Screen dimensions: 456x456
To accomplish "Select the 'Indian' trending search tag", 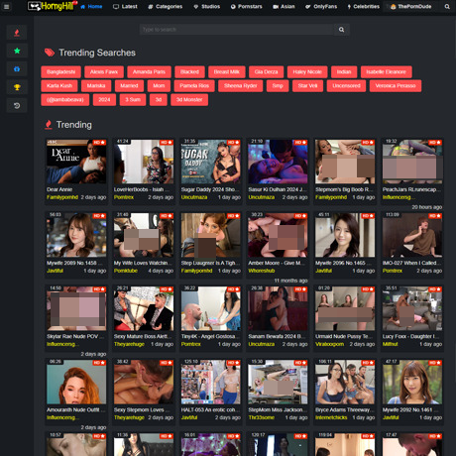I will tap(344, 72).
